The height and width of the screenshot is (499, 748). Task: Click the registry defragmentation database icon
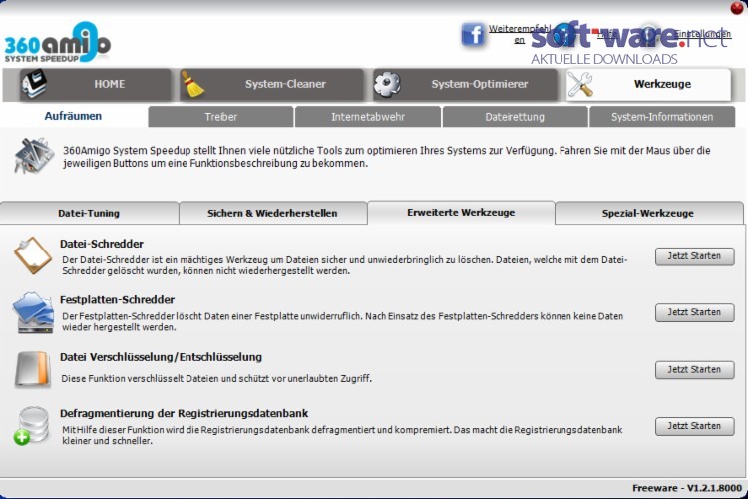click(32, 425)
